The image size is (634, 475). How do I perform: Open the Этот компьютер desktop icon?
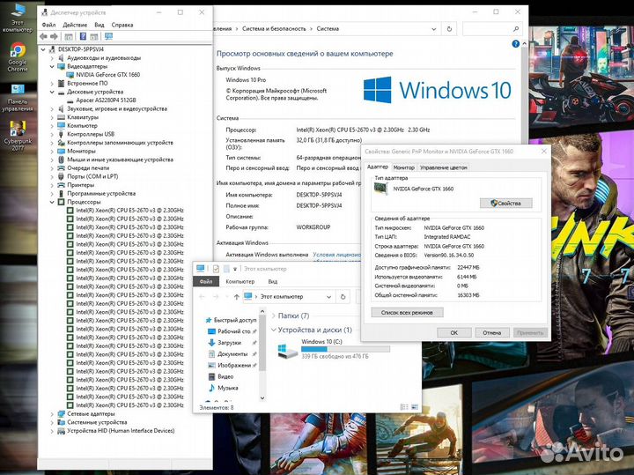18,19
